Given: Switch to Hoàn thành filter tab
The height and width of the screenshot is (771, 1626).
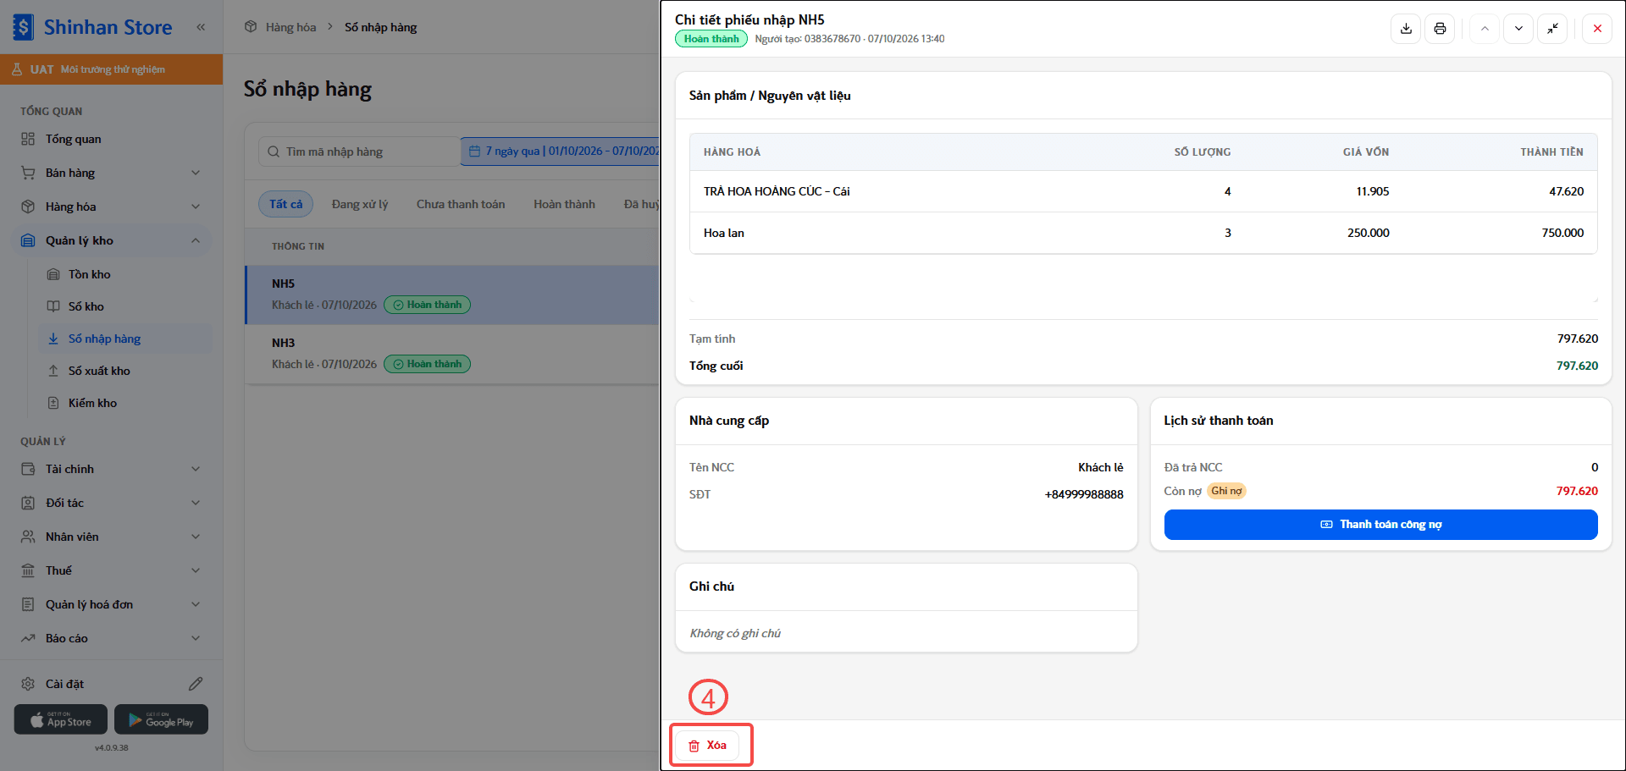Looking at the screenshot, I should pos(564,204).
